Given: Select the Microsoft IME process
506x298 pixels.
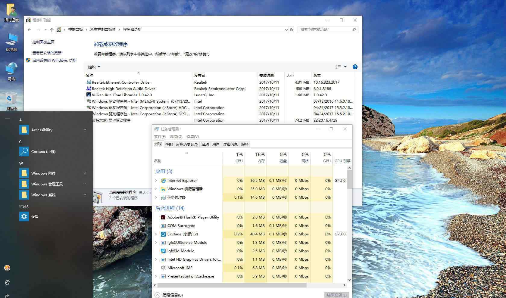Looking at the screenshot, I should pos(180,268).
